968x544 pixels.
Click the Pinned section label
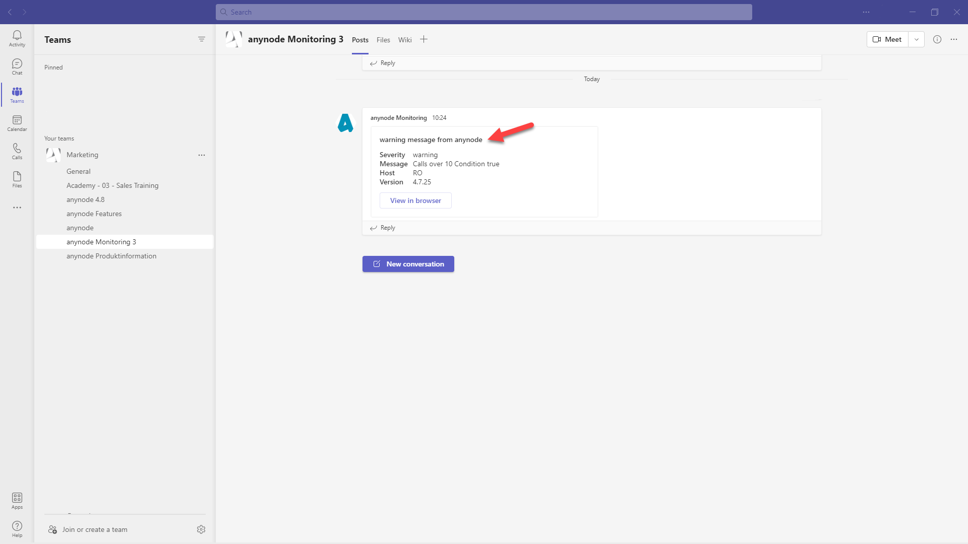pos(53,67)
